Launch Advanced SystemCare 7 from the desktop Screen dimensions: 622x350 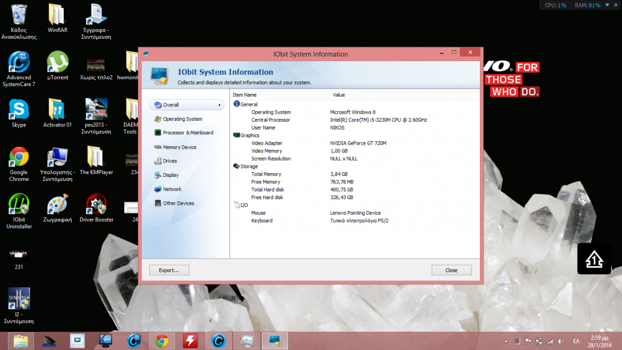(x=19, y=69)
